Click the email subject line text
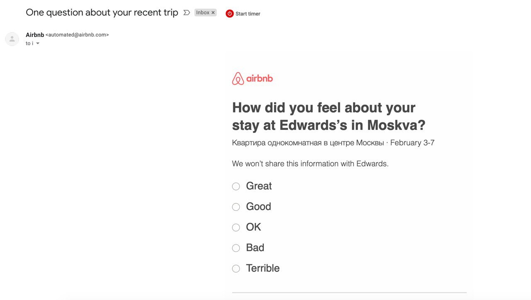This screenshot has width=531, height=300. point(102,12)
